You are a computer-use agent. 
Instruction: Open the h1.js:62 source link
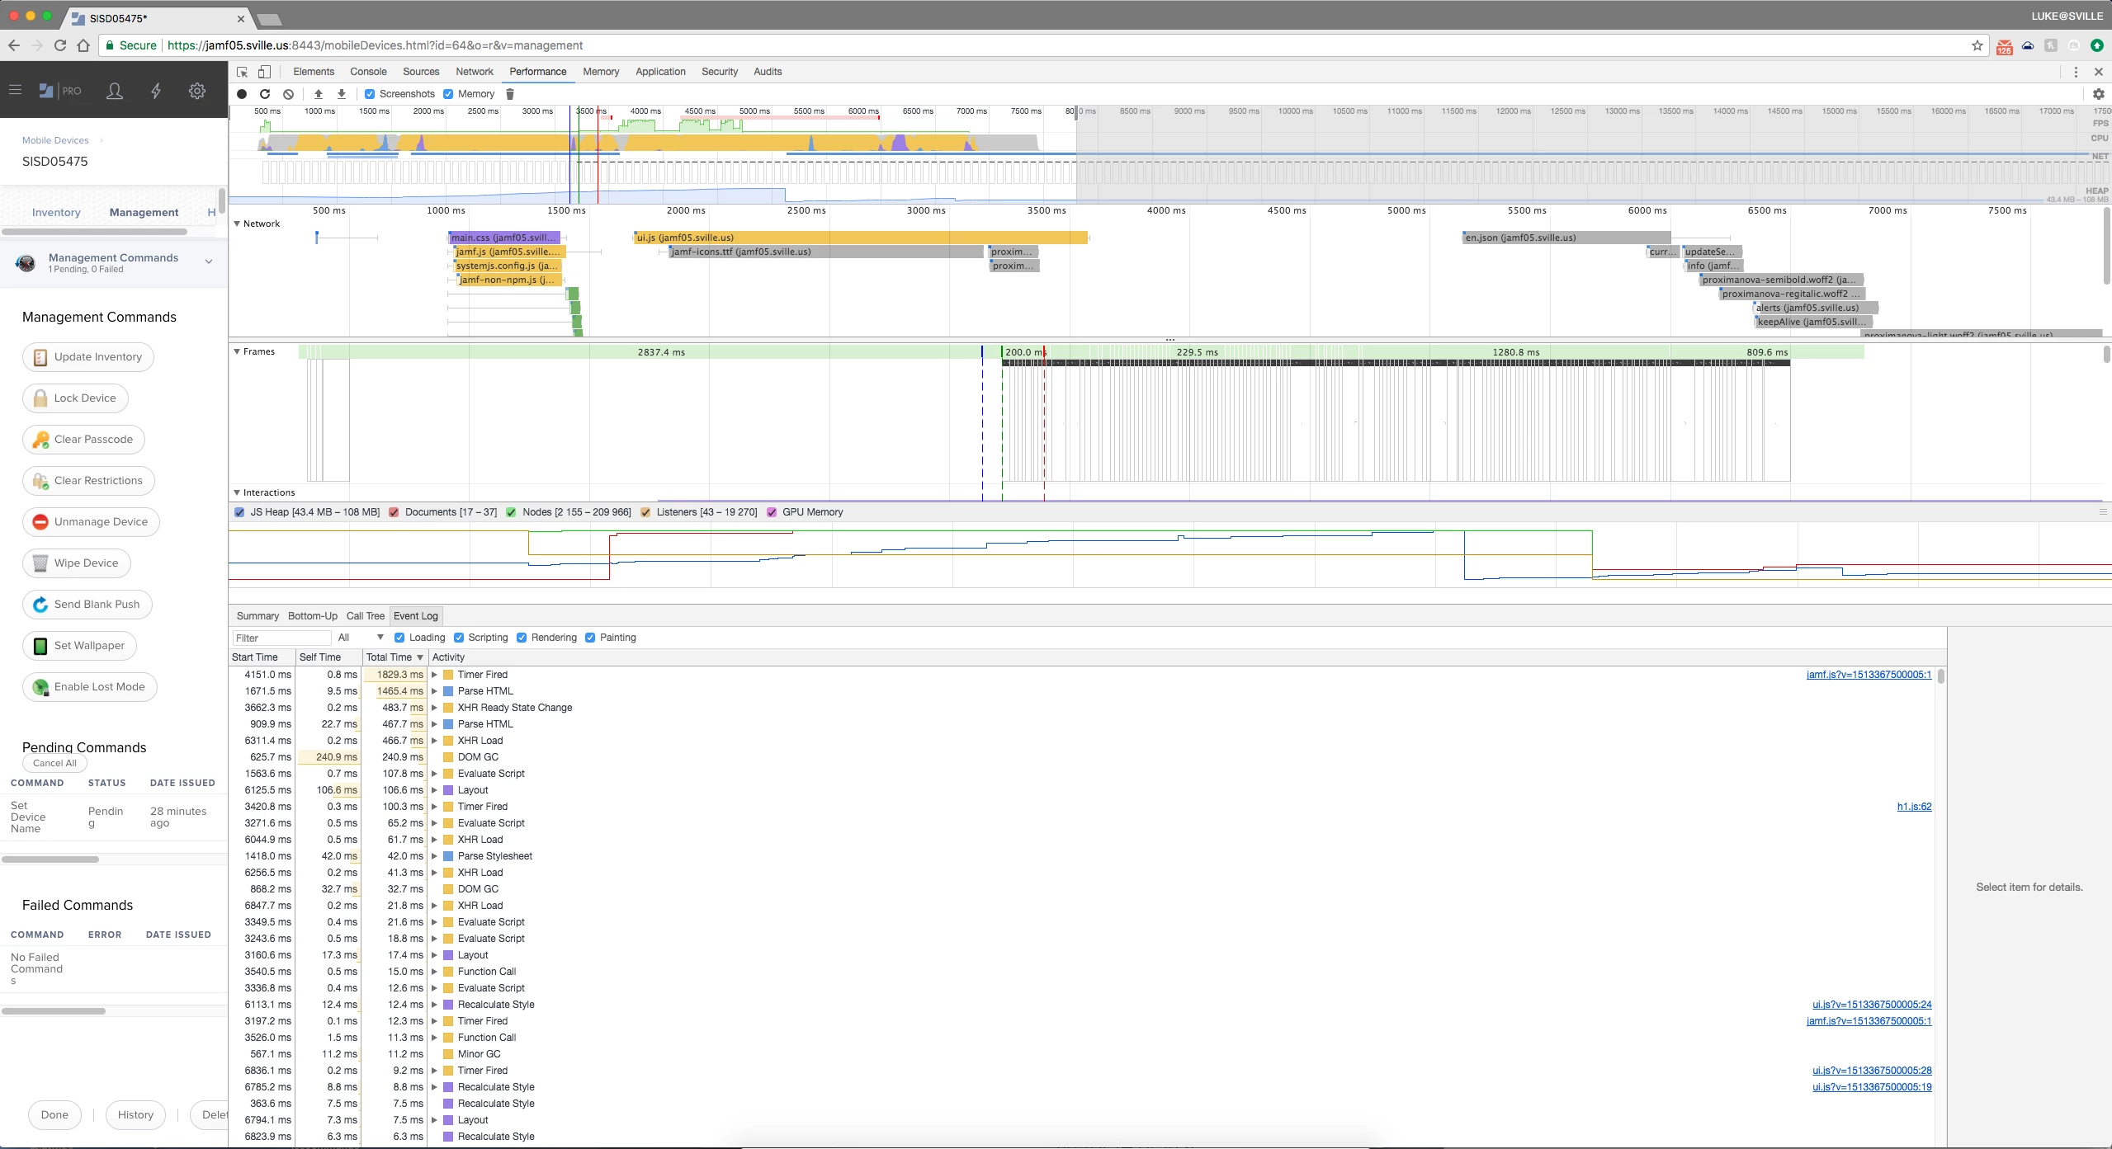[1914, 807]
